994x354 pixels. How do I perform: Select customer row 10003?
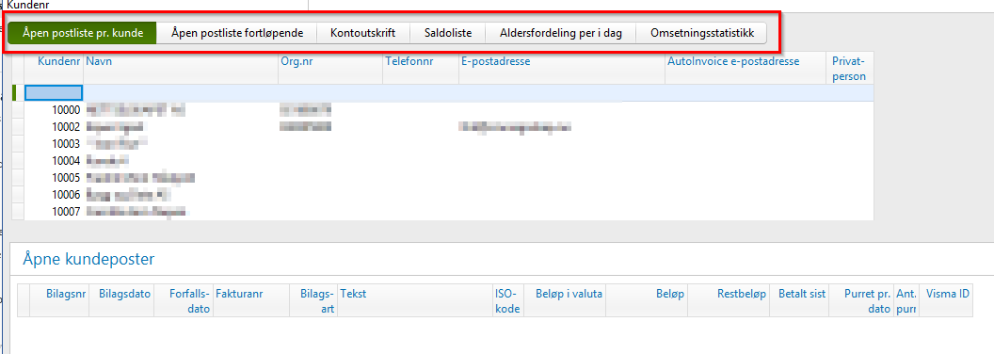pos(442,144)
